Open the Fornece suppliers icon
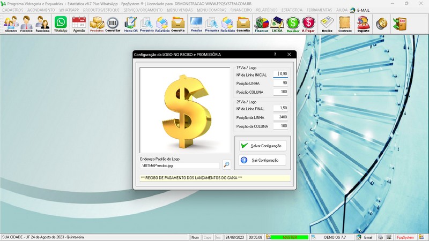The image size is (429, 241). (x=26, y=24)
